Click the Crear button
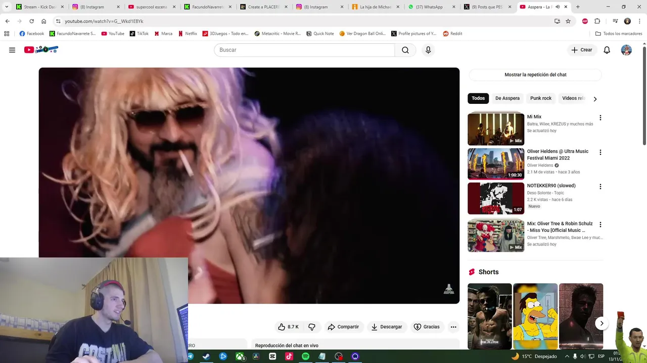Viewport: 647px width, 363px height. point(582,50)
